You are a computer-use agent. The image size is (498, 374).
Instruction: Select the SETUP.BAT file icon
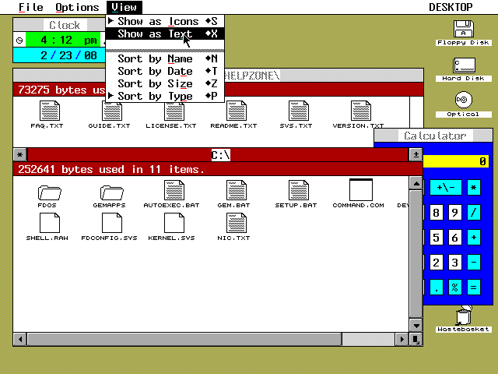[x=299, y=190]
